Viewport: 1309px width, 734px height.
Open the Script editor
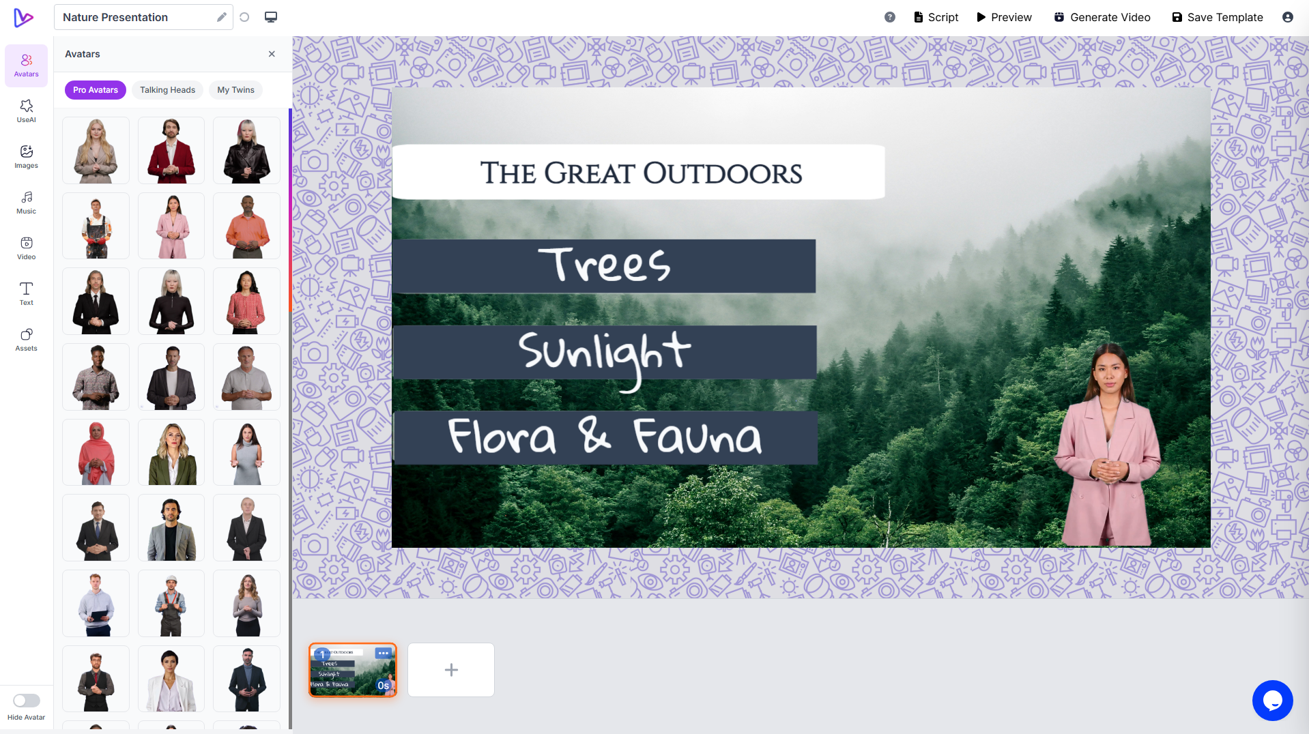point(936,17)
